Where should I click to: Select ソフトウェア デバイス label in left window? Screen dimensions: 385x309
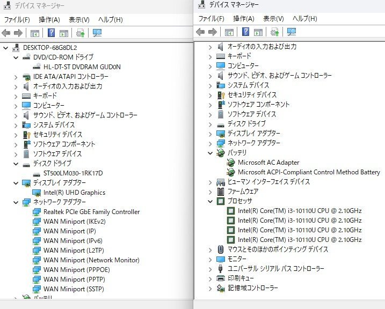(x=57, y=154)
